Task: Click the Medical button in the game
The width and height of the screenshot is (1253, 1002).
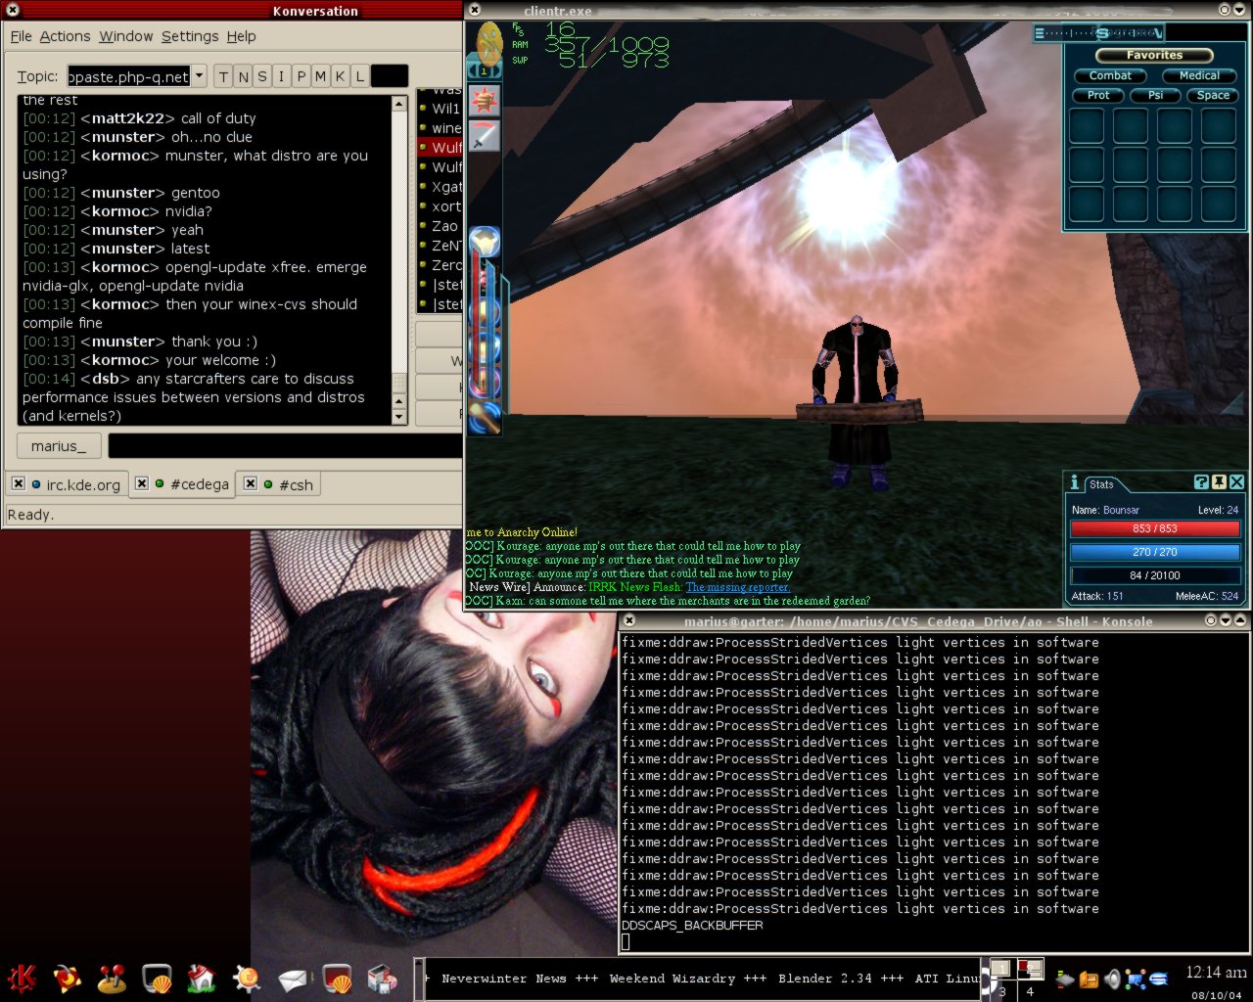Action: 1199,75
